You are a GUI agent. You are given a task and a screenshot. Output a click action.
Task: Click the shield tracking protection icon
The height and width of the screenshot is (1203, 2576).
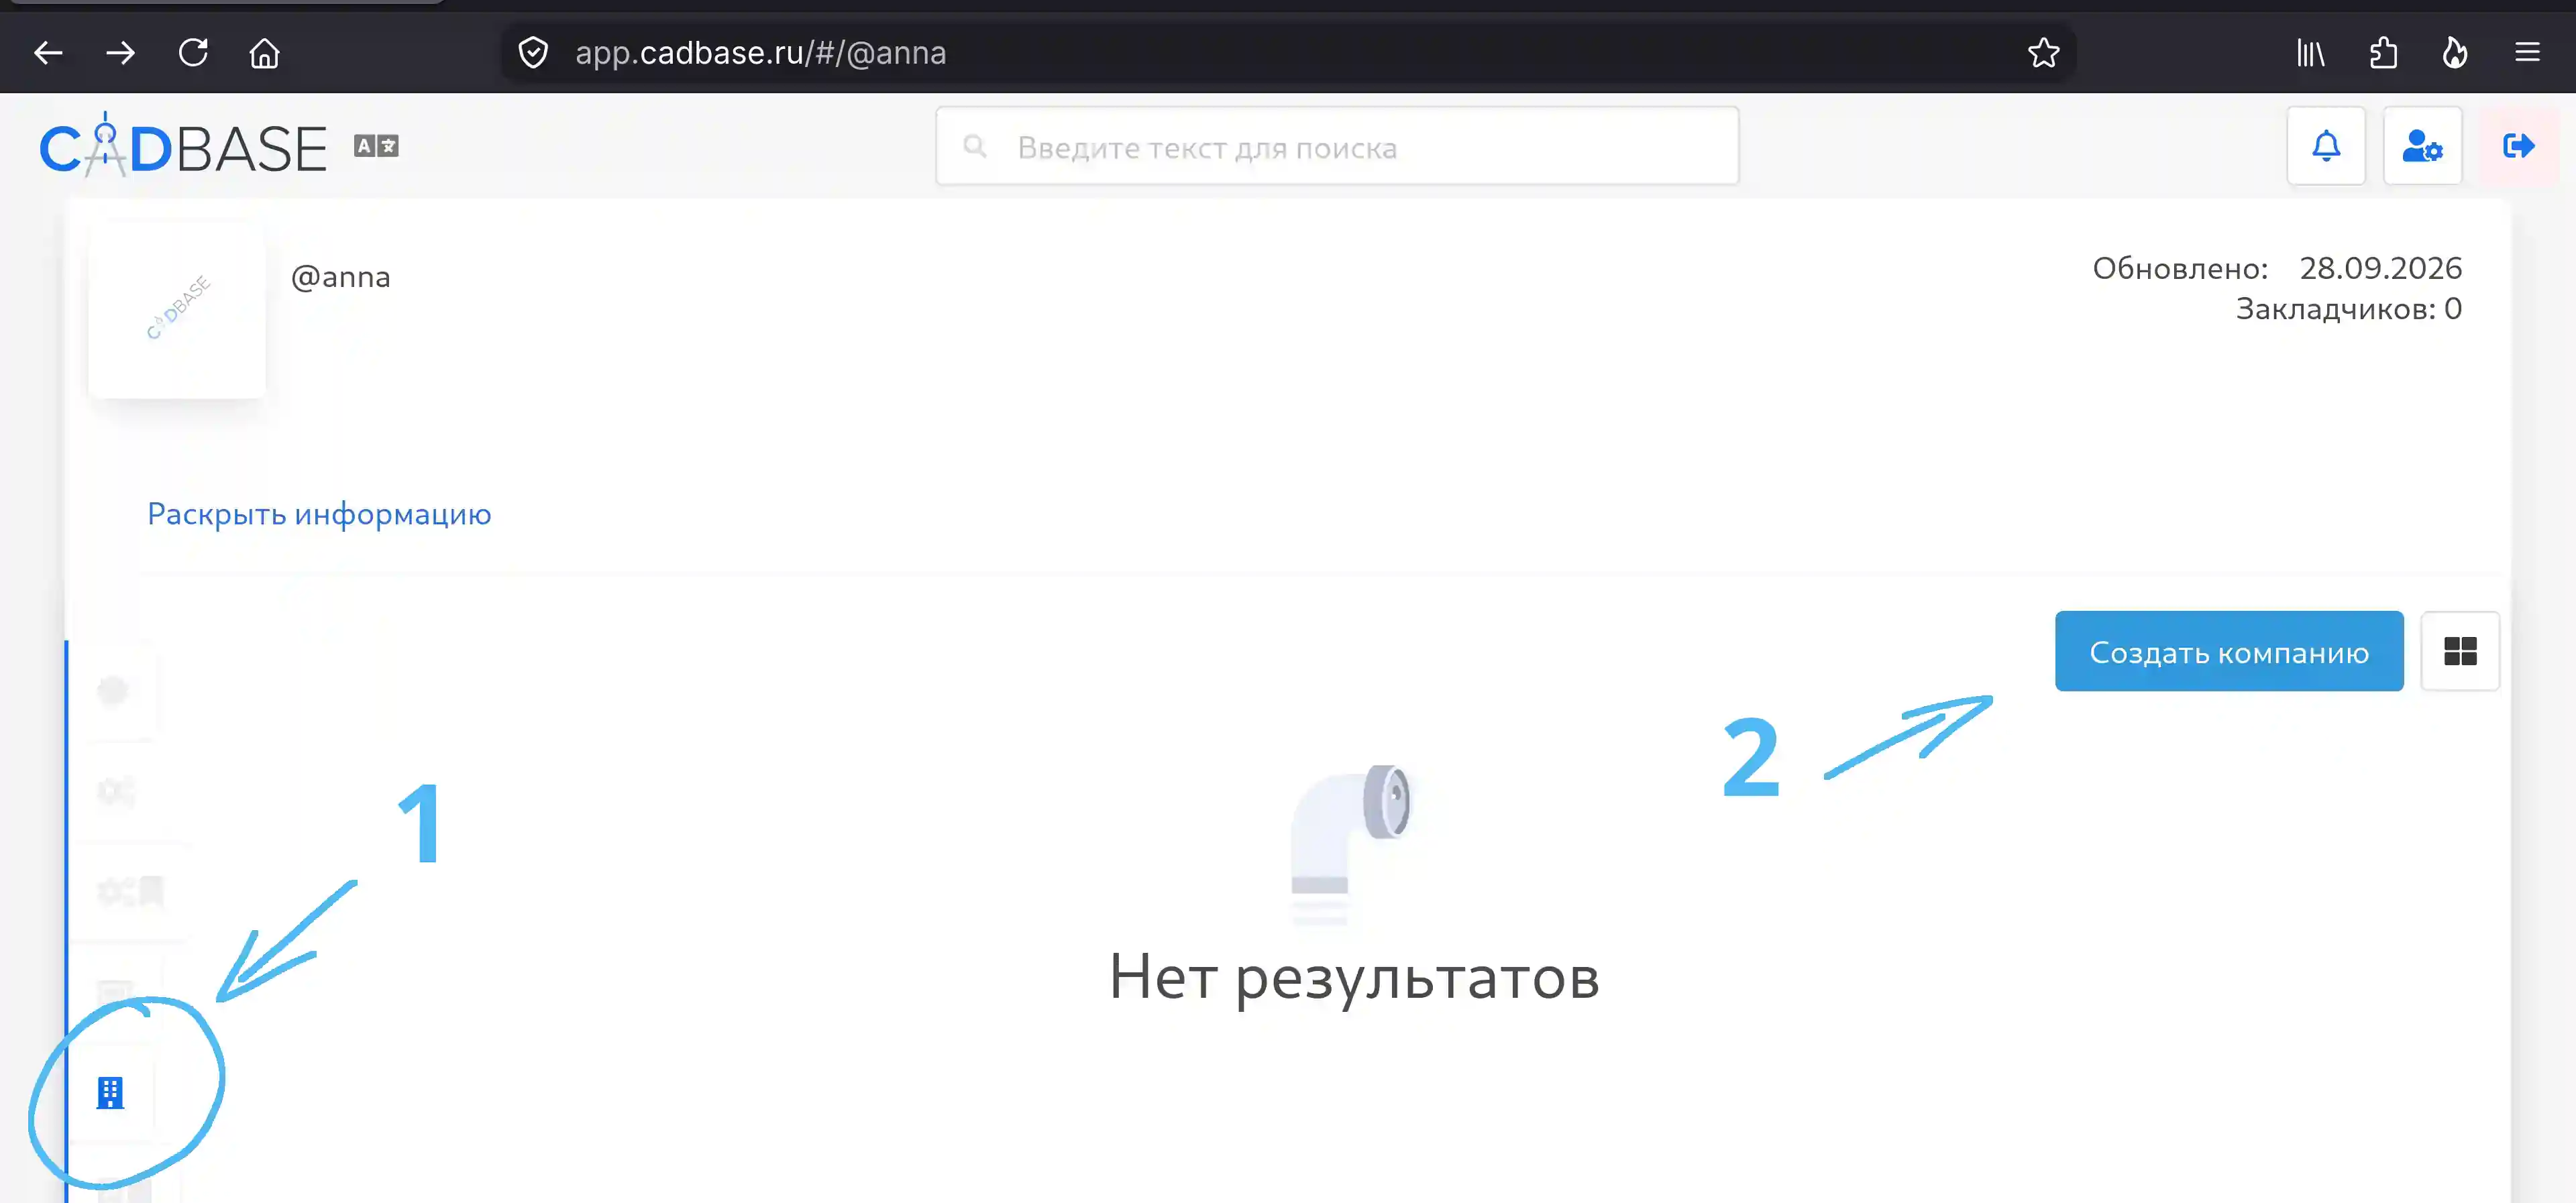coord(533,53)
